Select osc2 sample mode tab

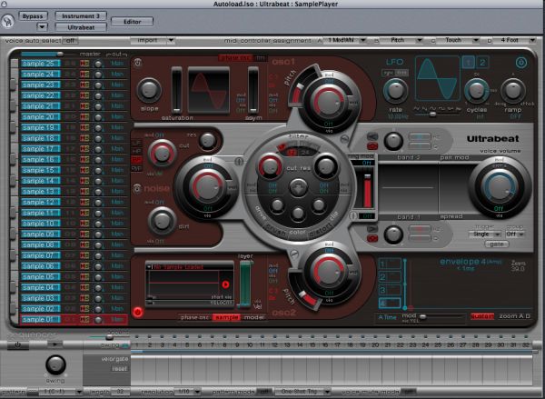pyautogui.click(x=226, y=317)
